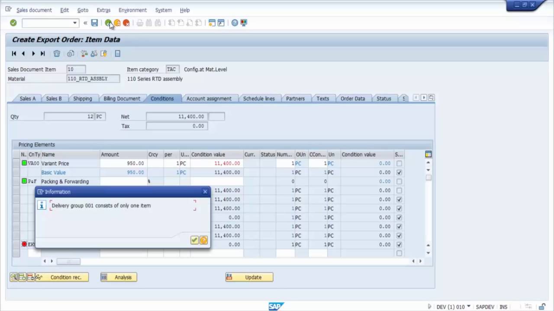The width and height of the screenshot is (554, 311).
Task: Click the Sales Document Item field
Action: coord(76,69)
